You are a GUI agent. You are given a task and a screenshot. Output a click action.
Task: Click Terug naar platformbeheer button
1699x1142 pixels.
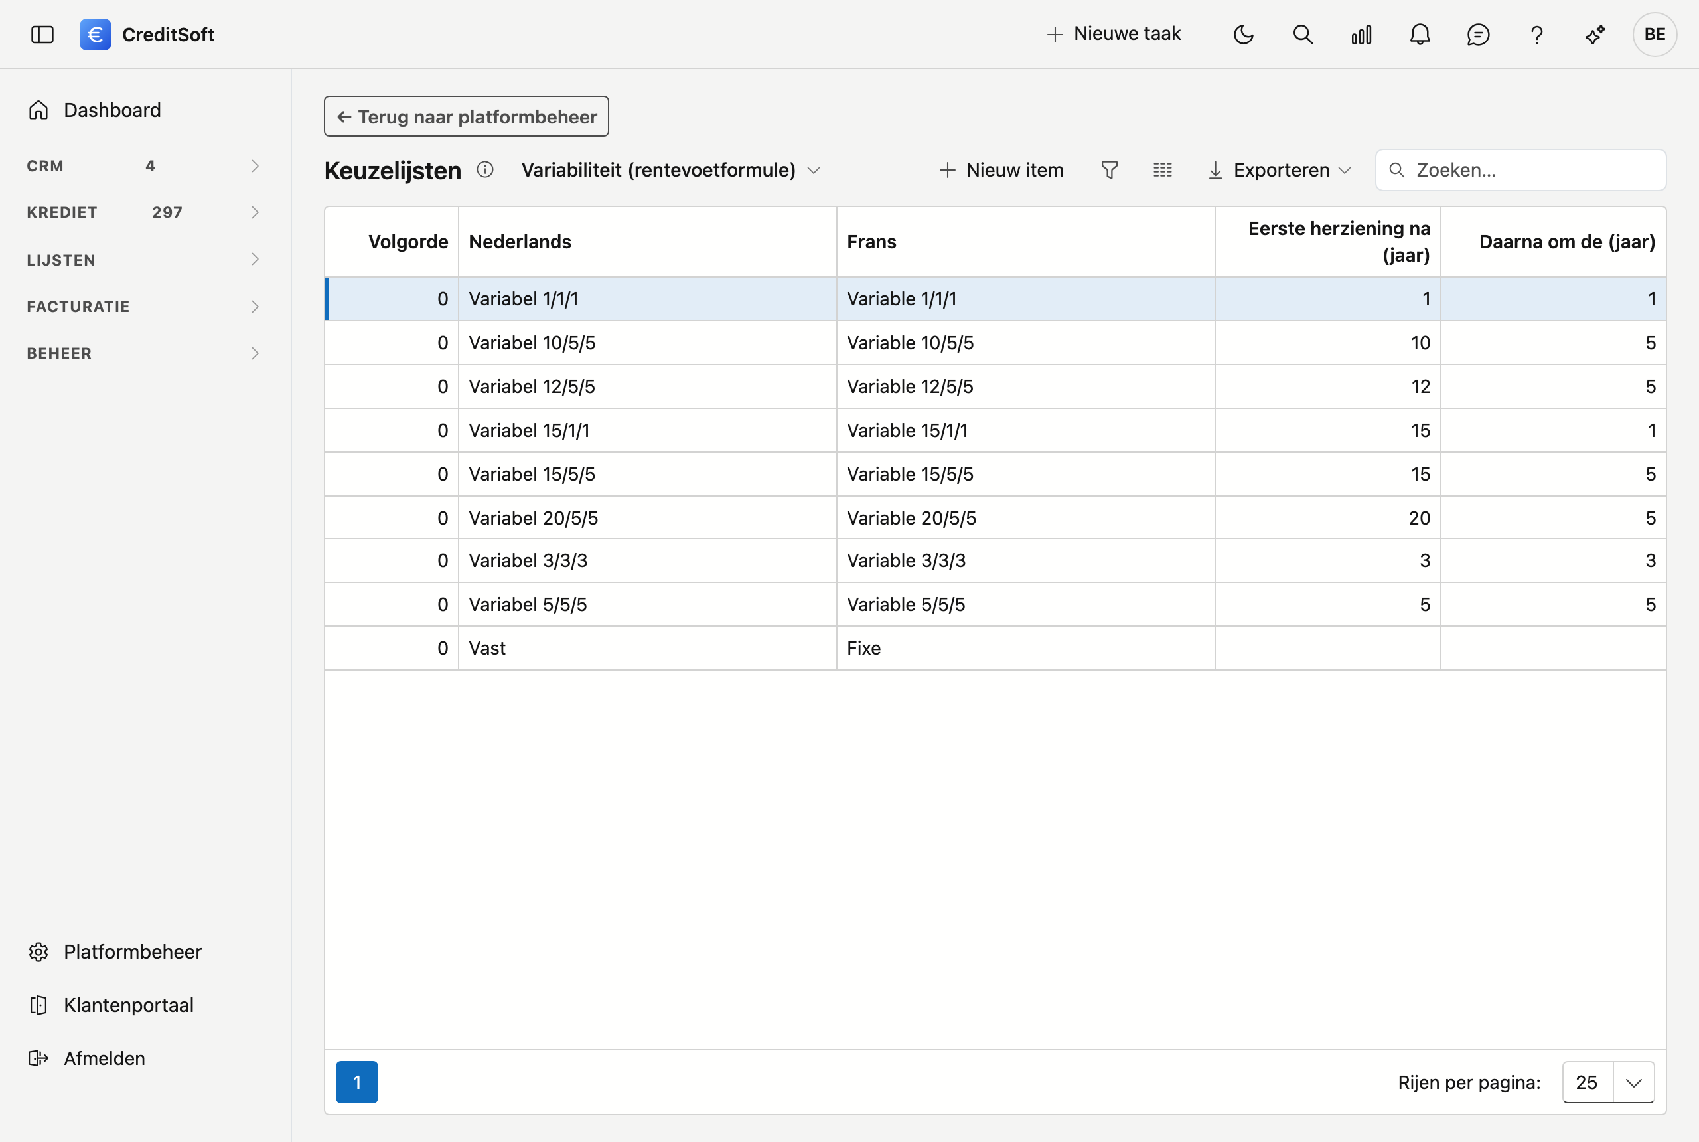coord(467,117)
